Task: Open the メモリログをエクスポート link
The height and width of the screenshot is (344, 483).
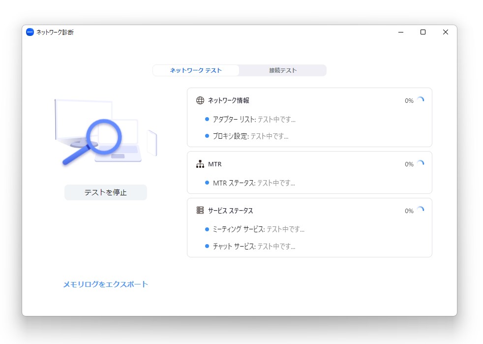Action: 105,284
